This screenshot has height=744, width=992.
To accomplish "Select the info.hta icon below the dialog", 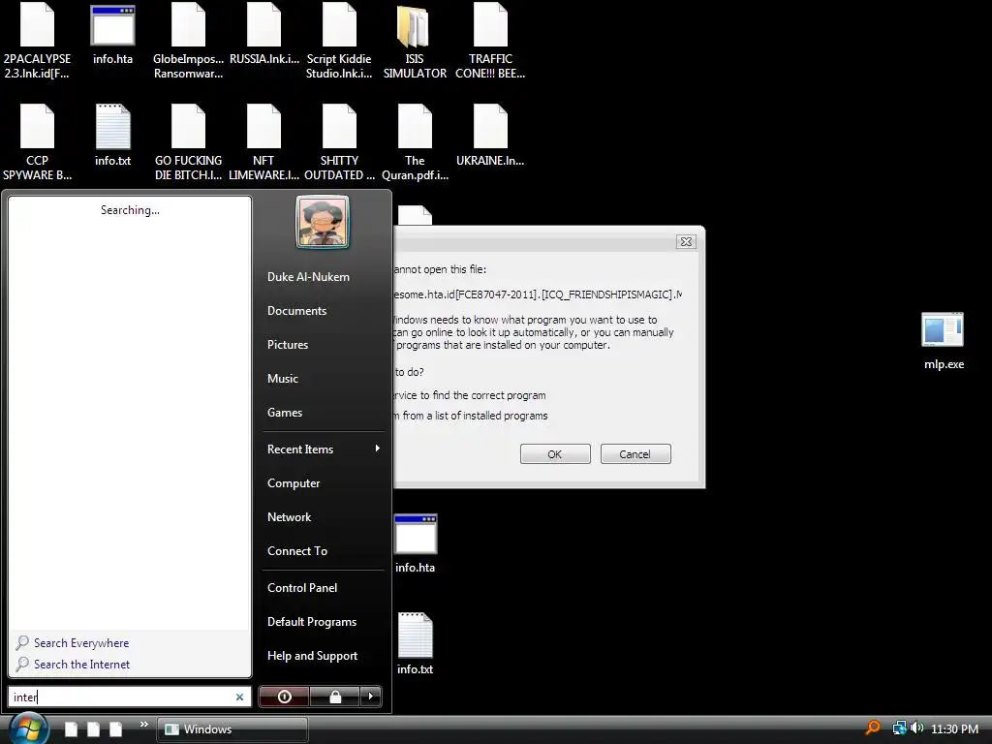I will pos(415,544).
